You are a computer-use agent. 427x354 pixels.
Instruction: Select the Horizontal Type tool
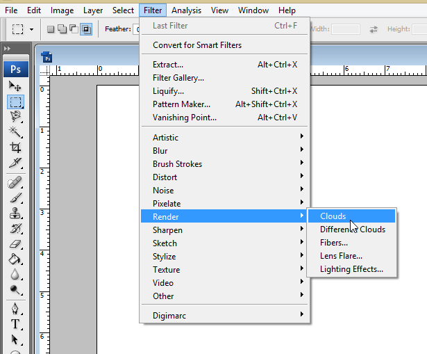(15, 324)
